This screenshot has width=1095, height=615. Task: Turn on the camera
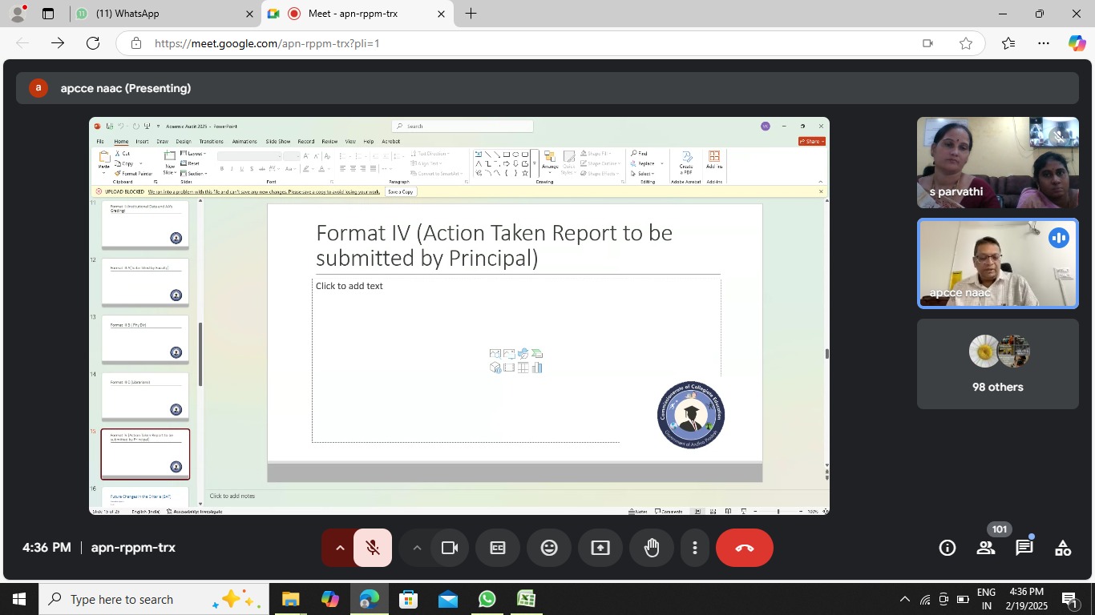[450, 548]
